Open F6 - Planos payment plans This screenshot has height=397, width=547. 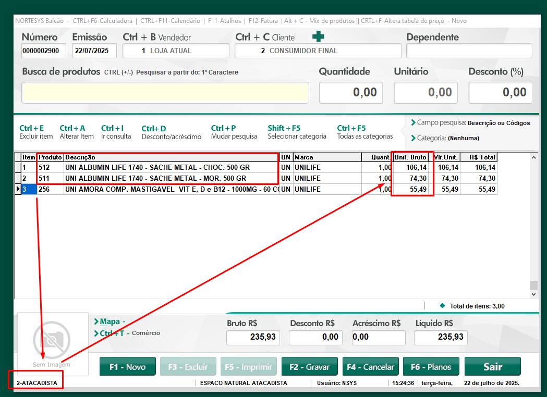[431, 367]
